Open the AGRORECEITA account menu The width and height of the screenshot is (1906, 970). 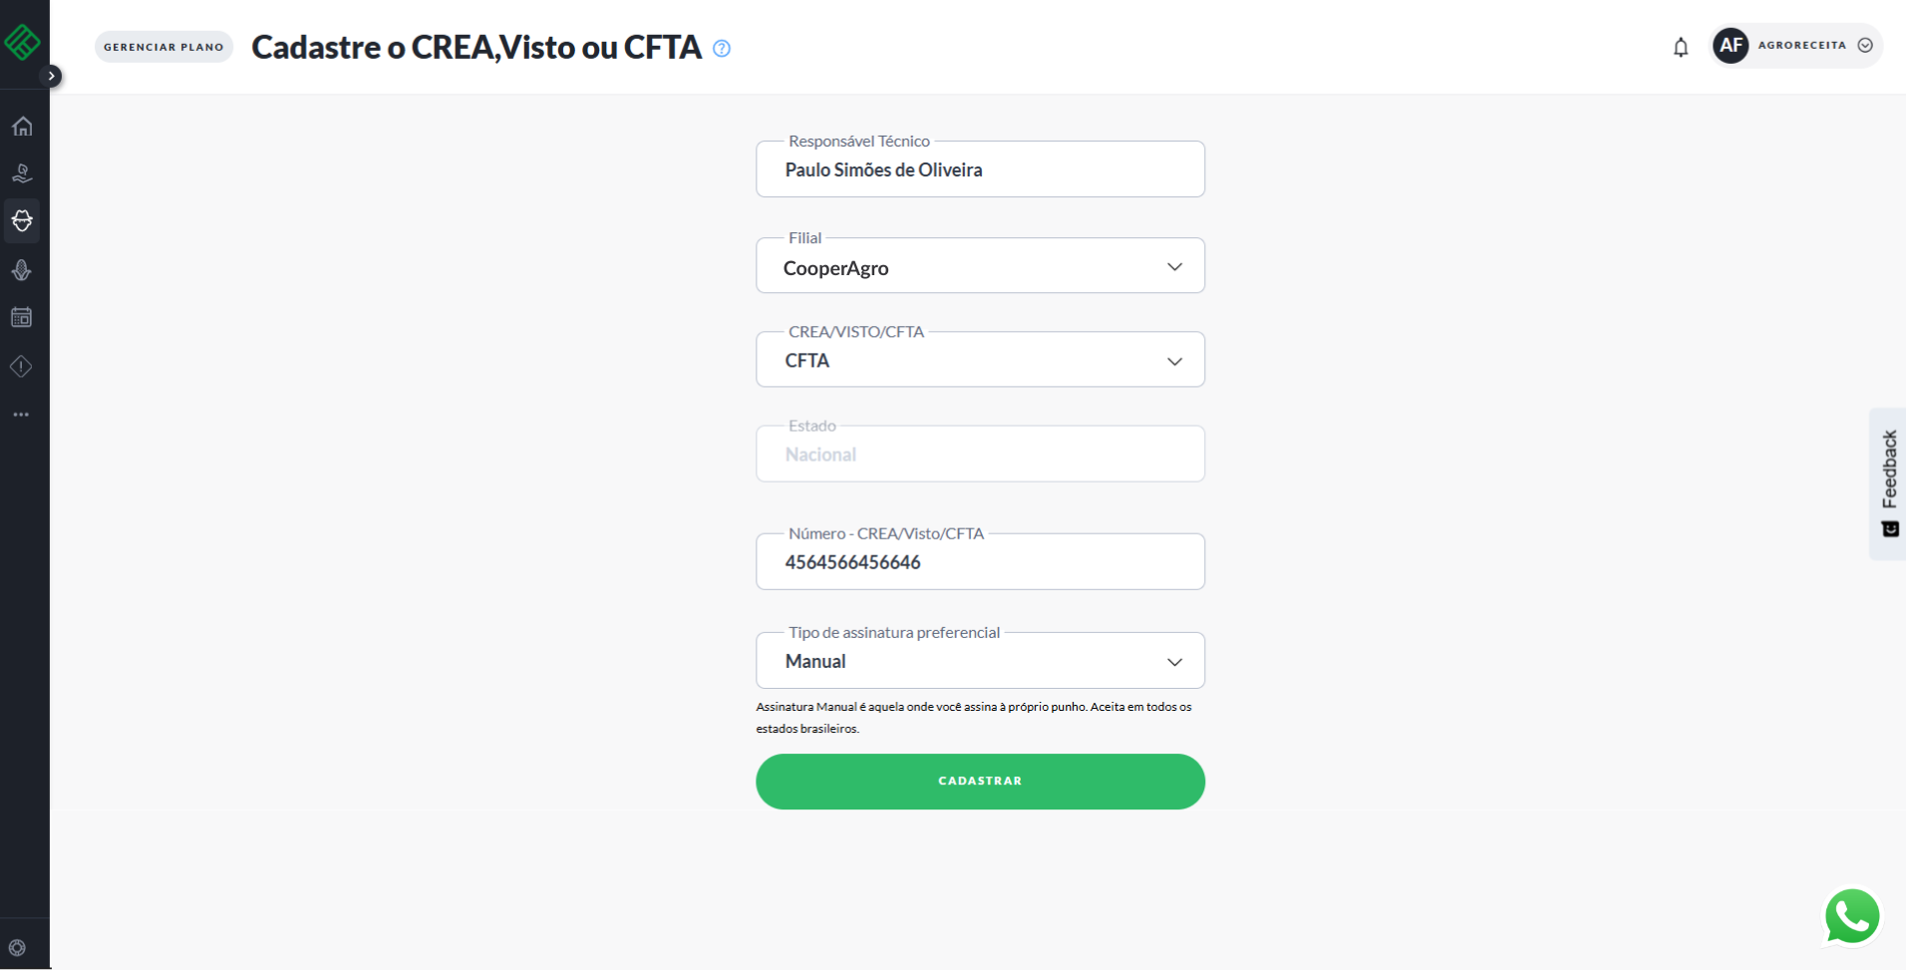1796,46
